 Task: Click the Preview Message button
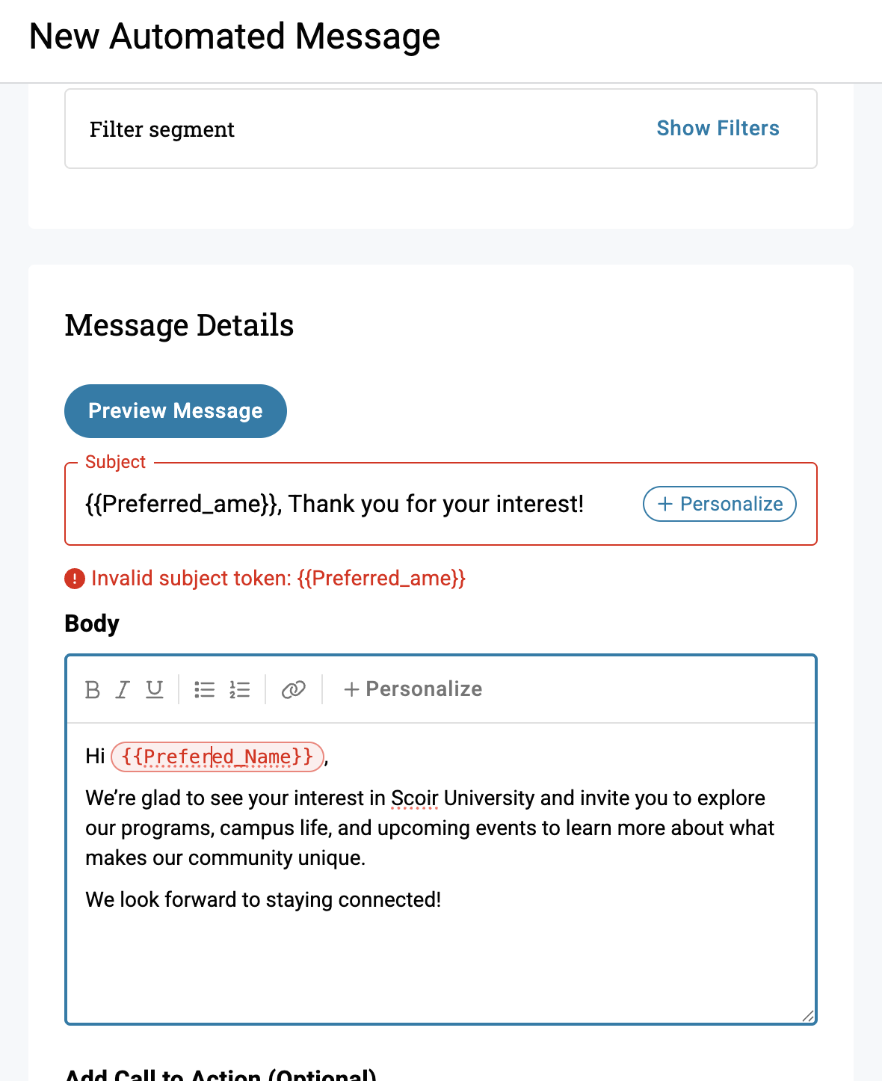[x=176, y=411]
